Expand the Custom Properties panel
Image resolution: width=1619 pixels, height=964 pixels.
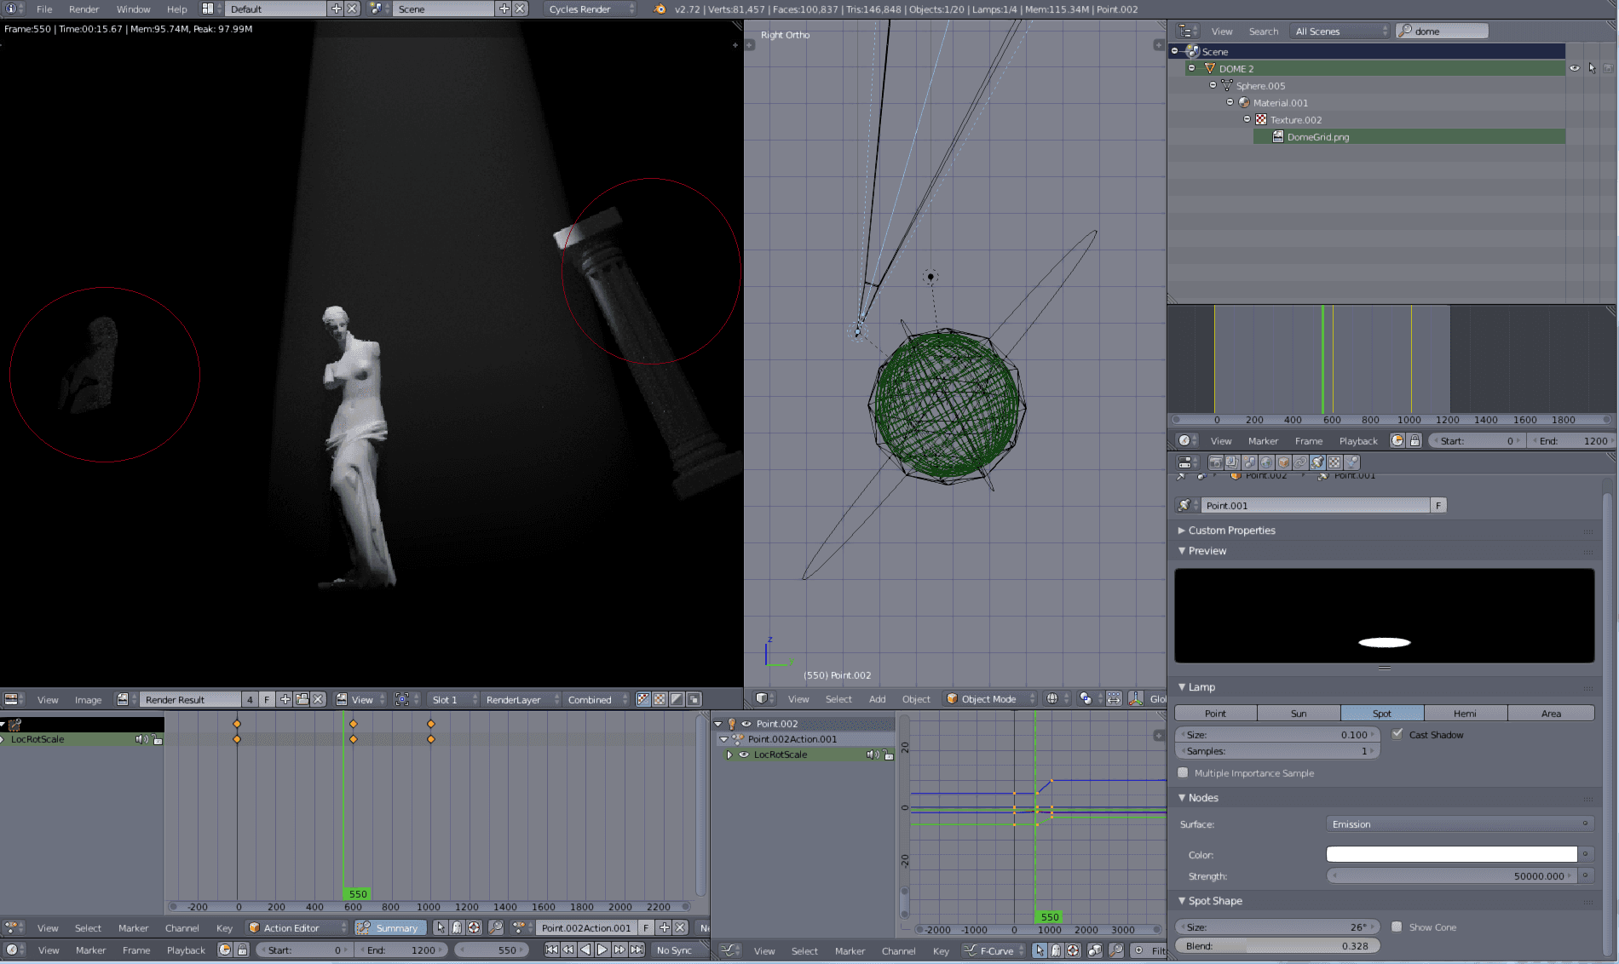(x=1231, y=530)
